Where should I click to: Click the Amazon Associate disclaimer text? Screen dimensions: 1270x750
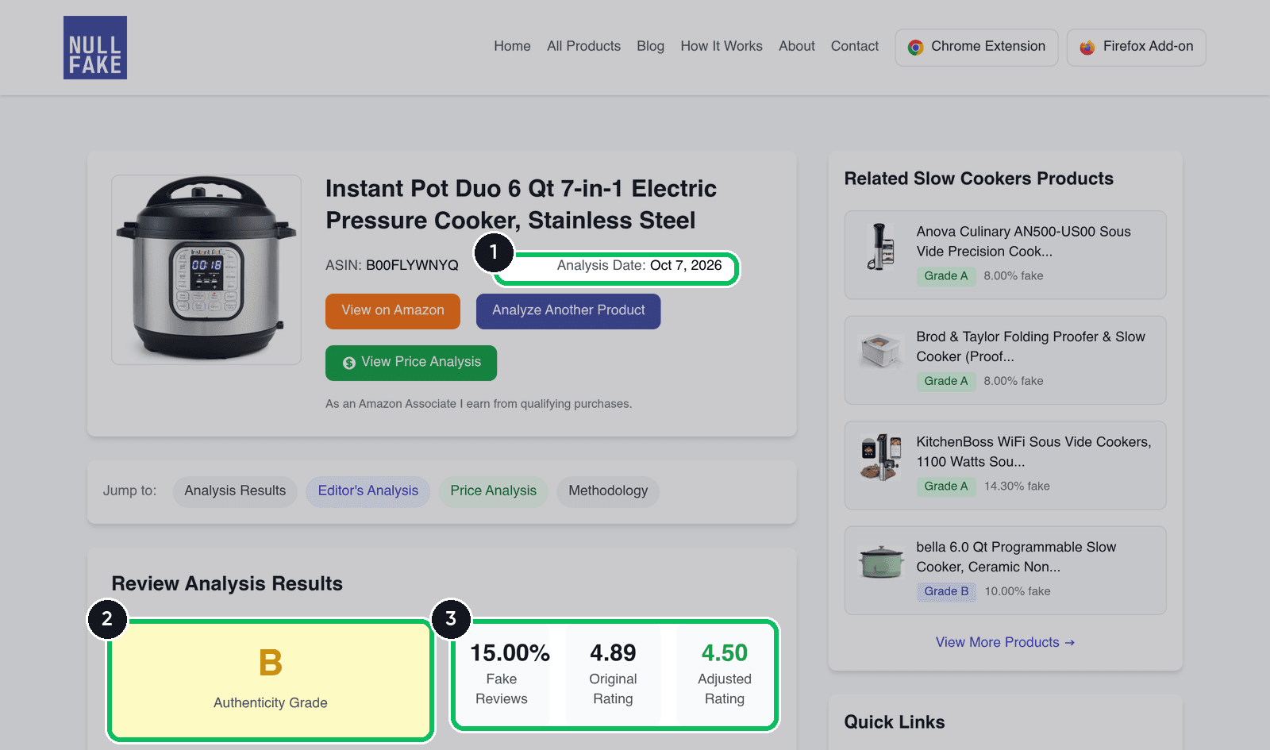point(479,404)
